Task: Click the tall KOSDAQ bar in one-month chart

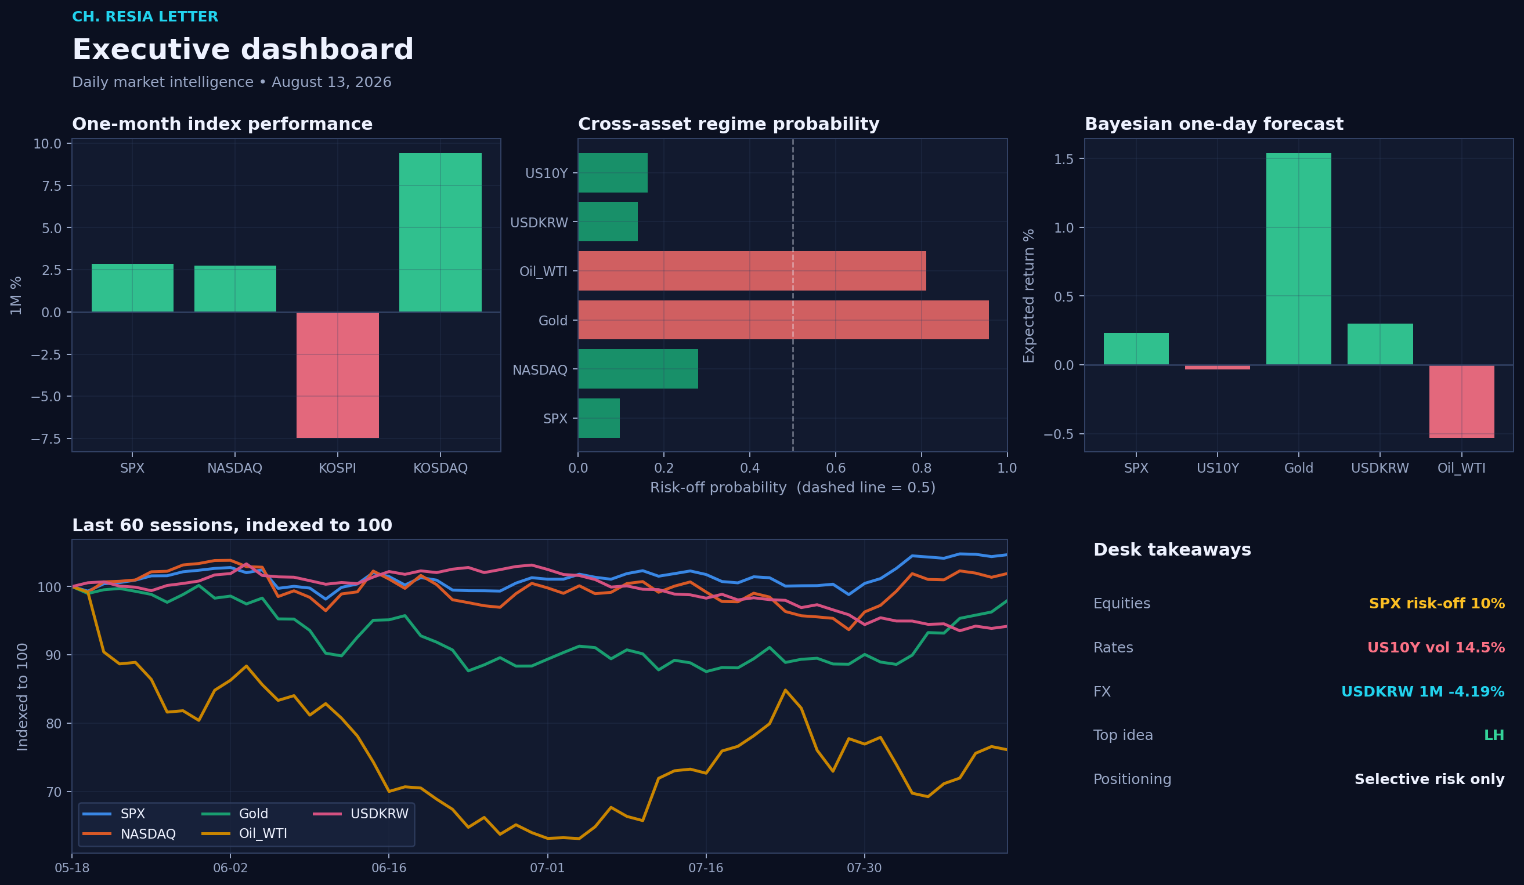Action: 440,233
